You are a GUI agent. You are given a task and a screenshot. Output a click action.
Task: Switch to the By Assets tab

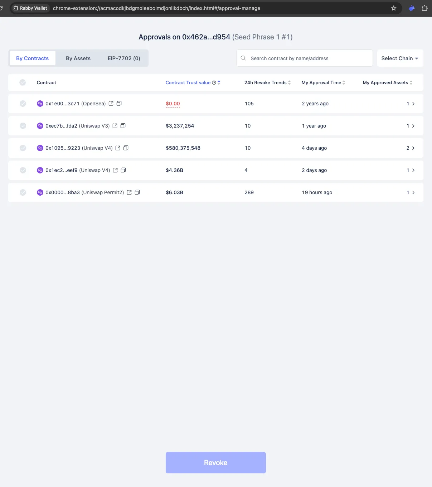[x=78, y=58]
